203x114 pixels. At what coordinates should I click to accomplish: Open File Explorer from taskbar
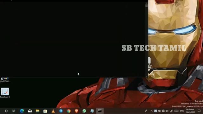37,111
